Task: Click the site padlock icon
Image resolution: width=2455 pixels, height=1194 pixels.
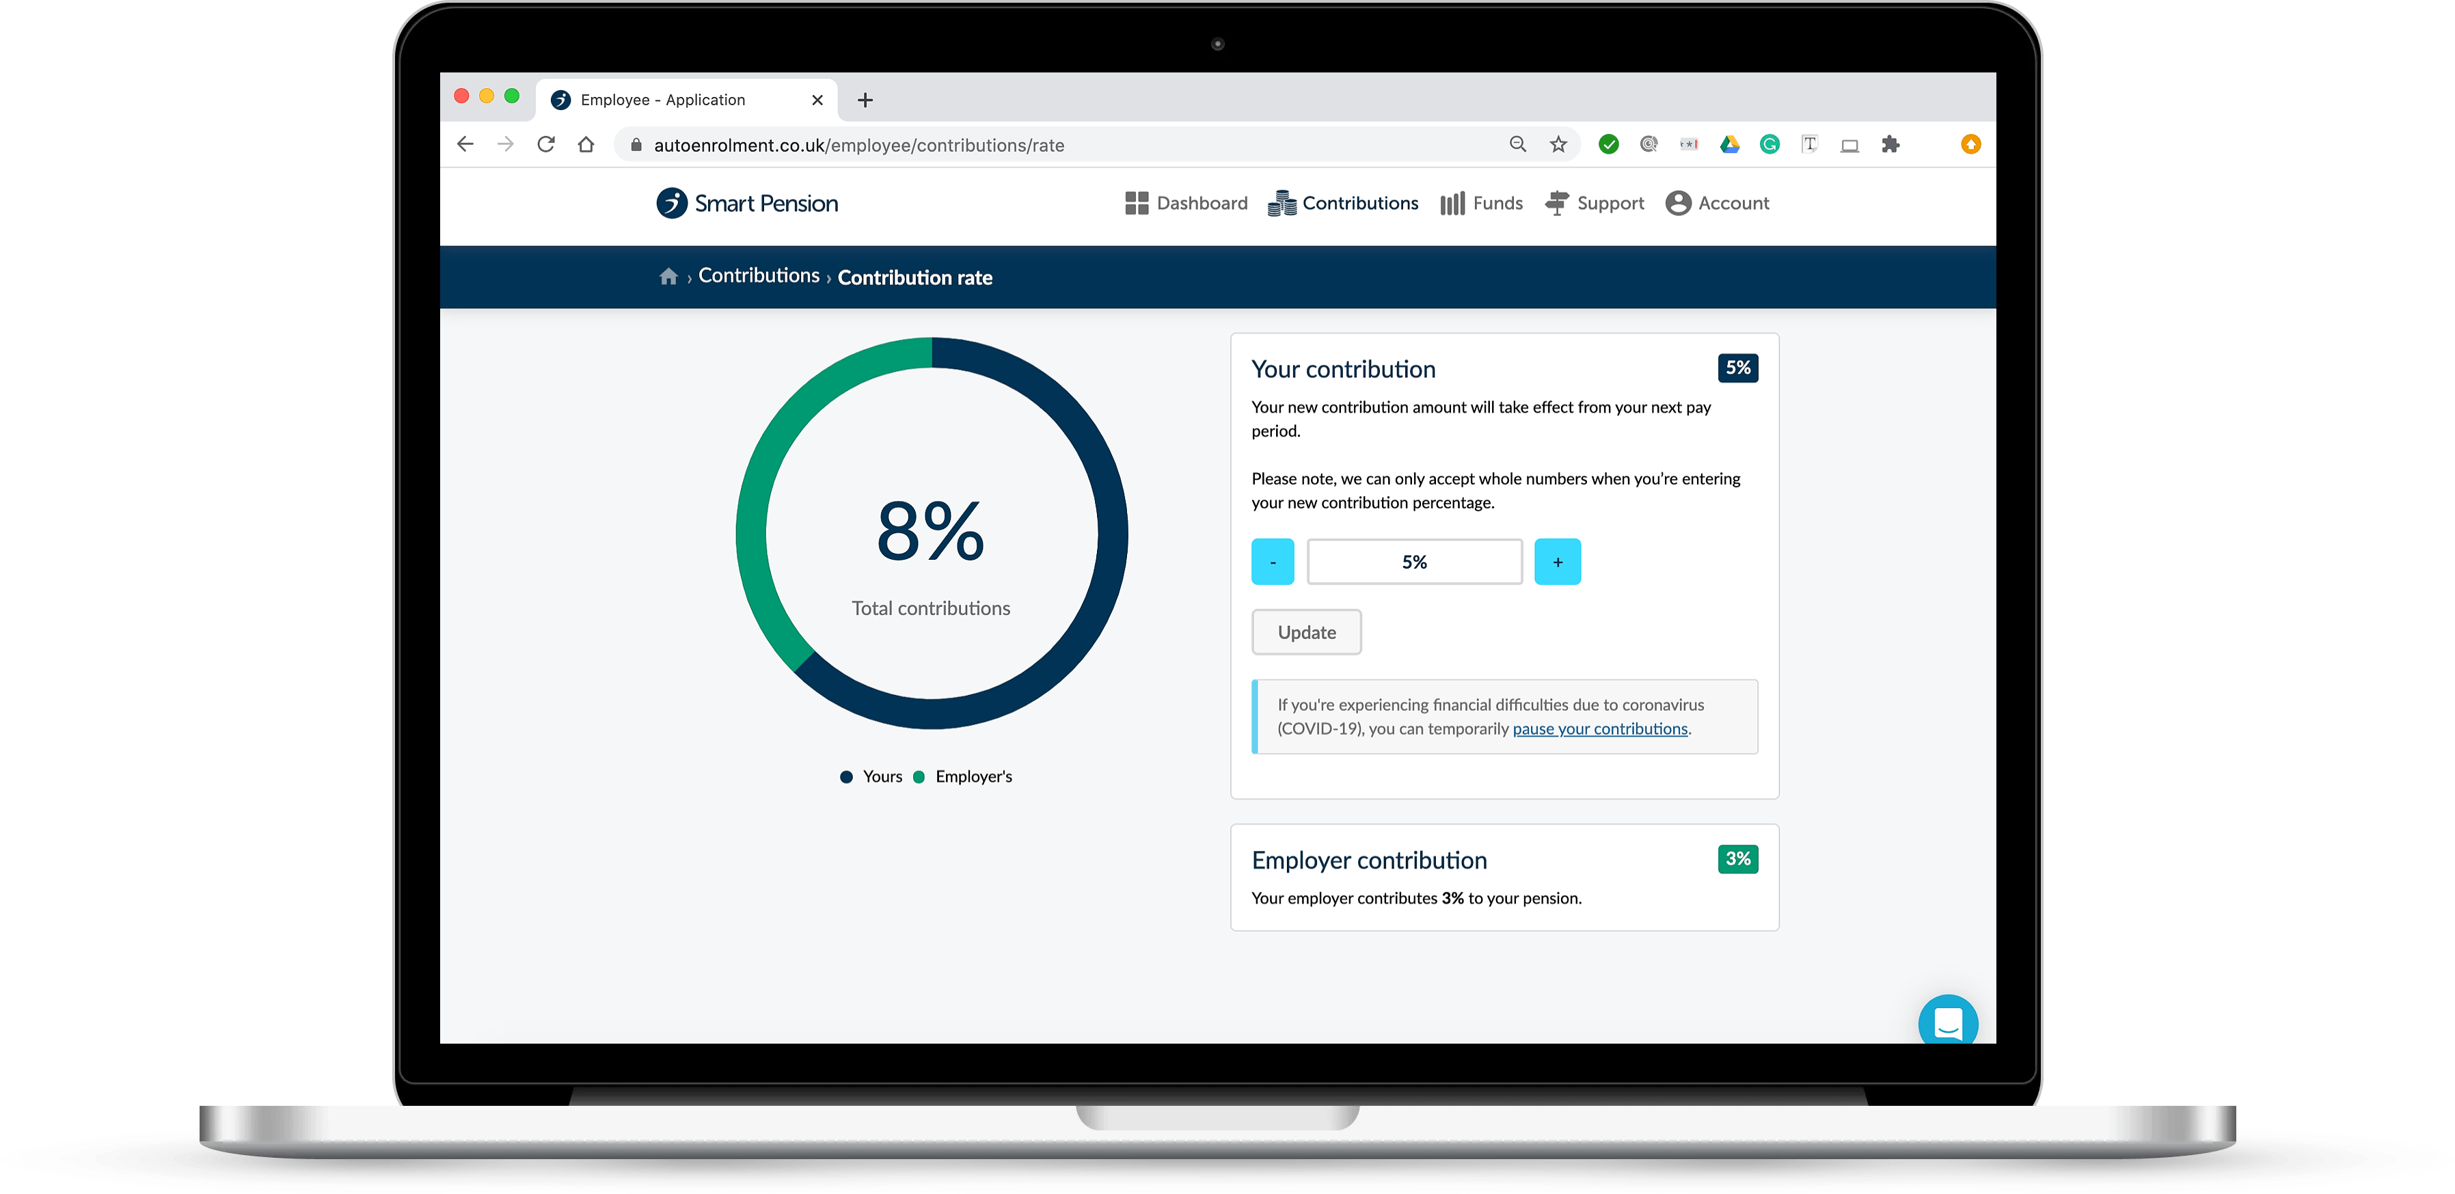Action: coord(636,145)
